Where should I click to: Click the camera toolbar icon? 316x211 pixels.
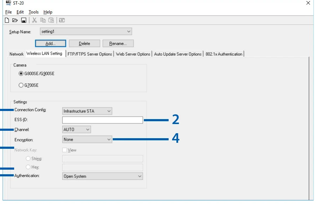[62, 20]
